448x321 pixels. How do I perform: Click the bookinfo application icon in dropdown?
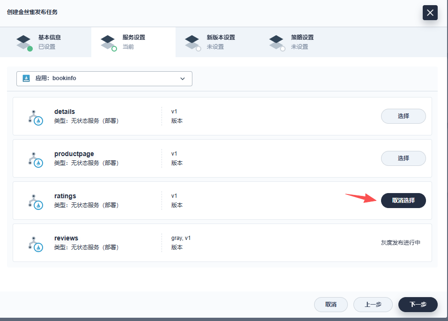[27, 79]
